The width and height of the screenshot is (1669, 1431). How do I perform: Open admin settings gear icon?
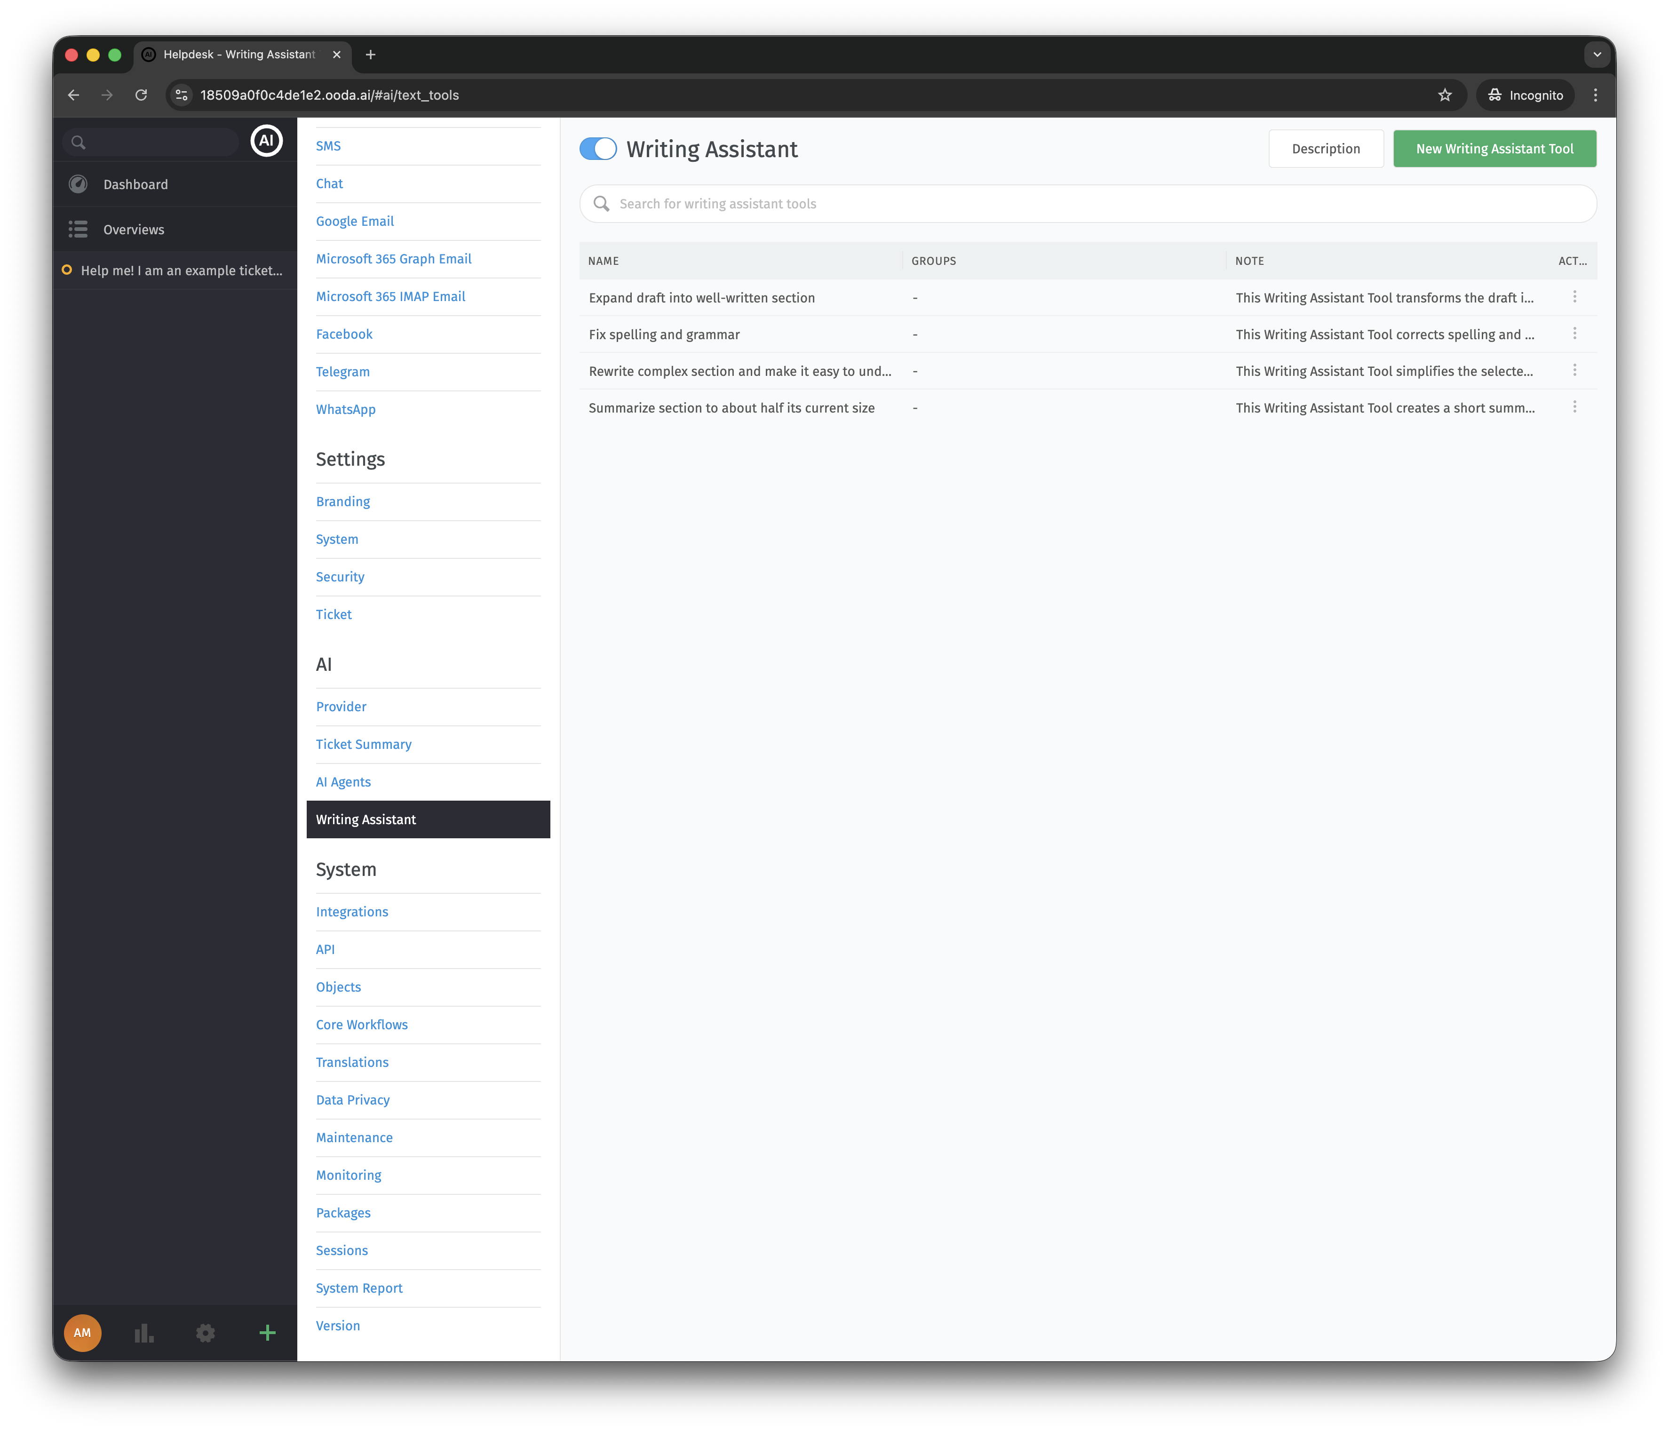click(206, 1333)
